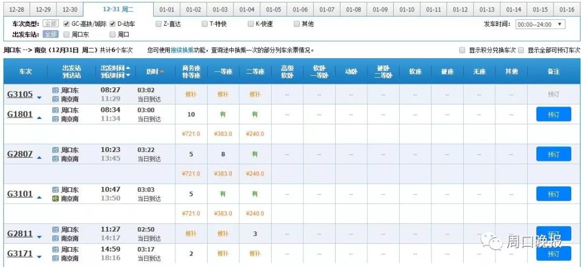Book train G2807 with 预订 button

coord(553,154)
